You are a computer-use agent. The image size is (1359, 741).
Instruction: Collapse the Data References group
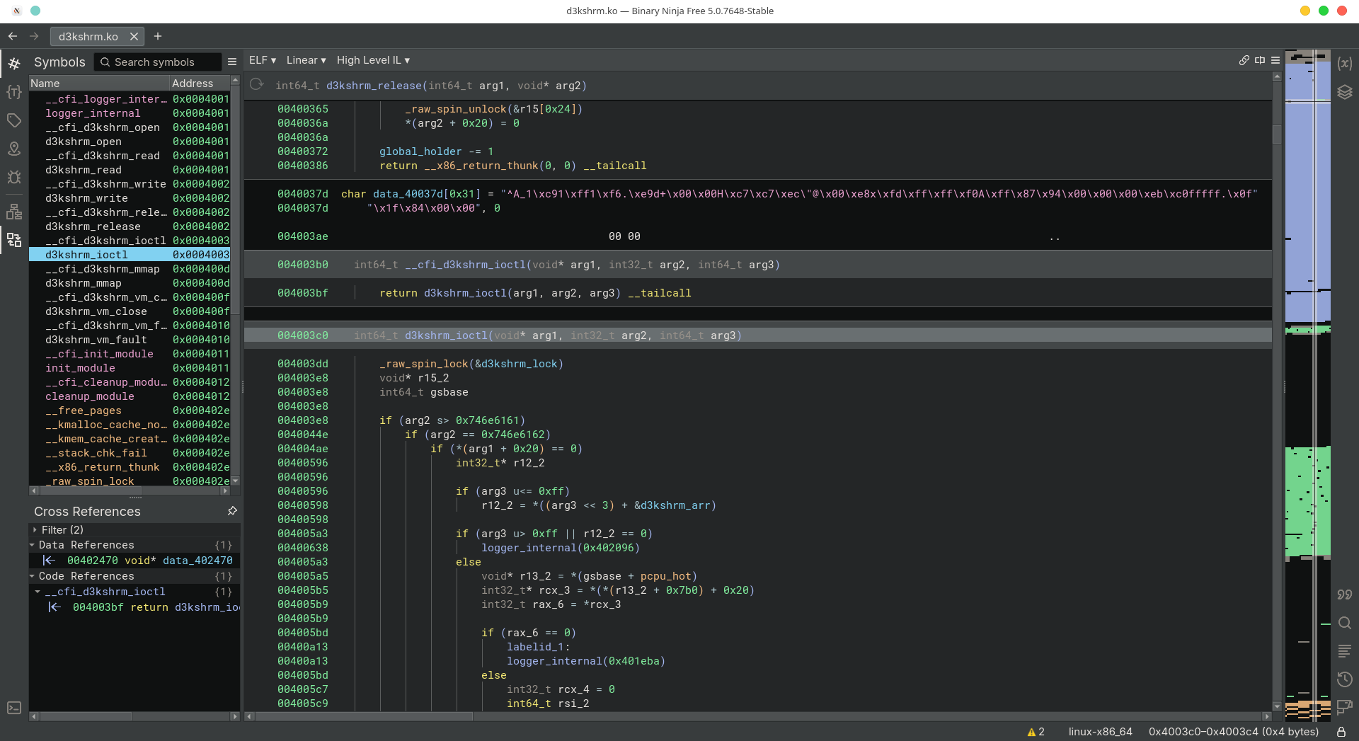[33, 545]
